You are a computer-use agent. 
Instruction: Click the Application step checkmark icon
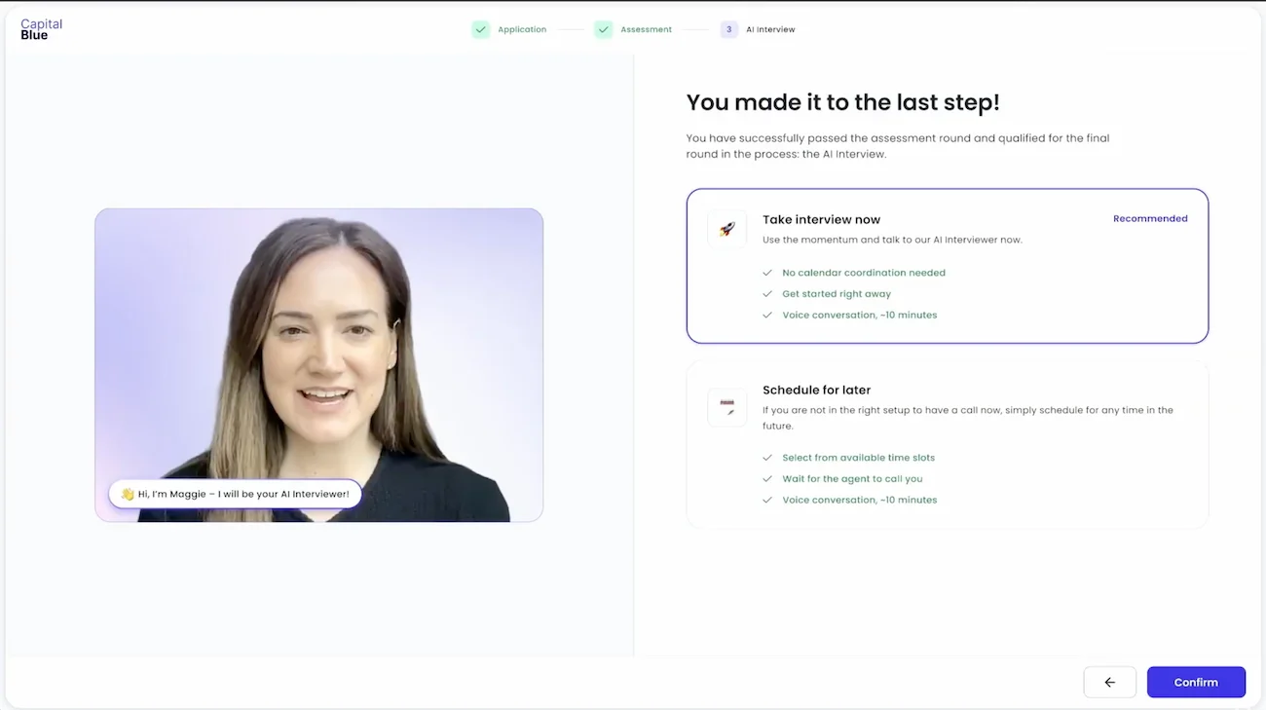480,29
